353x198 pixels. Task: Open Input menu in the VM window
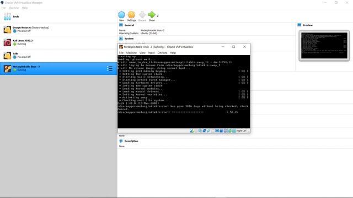point(151,53)
